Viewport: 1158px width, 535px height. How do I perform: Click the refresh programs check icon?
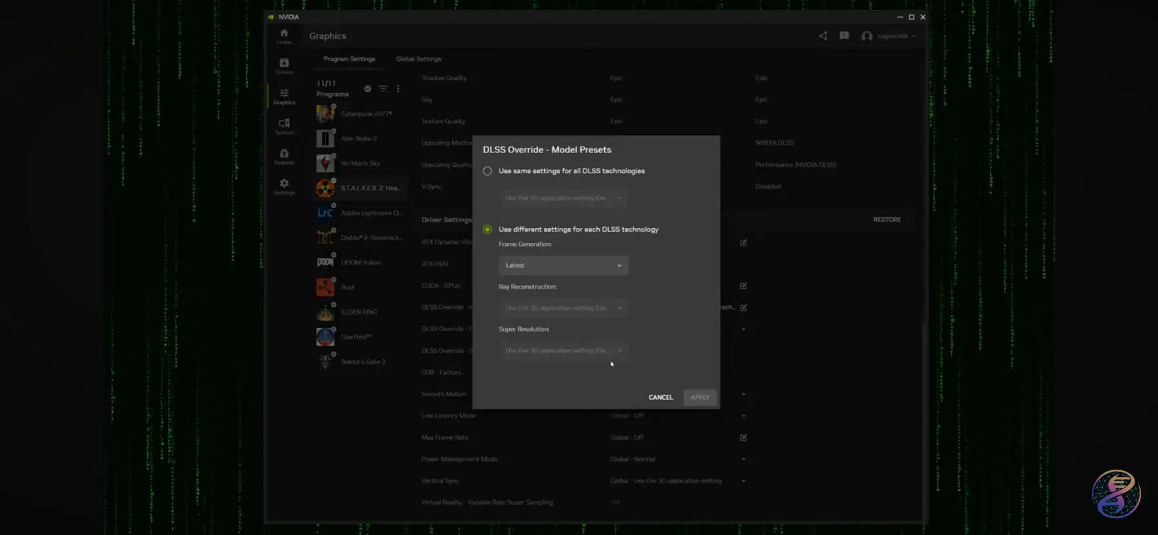click(368, 89)
